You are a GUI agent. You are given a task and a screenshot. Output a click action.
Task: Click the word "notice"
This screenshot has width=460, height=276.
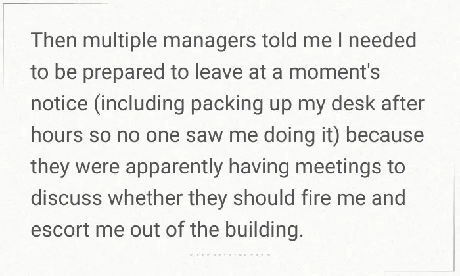click(59, 104)
